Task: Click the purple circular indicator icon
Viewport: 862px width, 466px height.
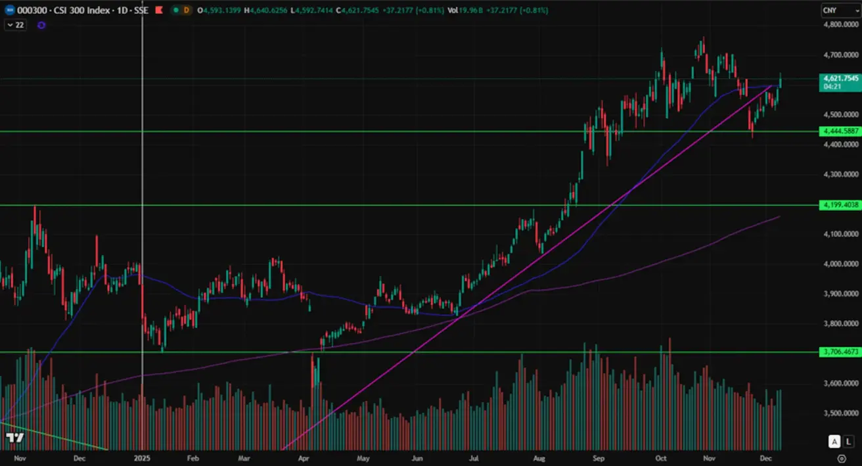Action: (41, 25)
